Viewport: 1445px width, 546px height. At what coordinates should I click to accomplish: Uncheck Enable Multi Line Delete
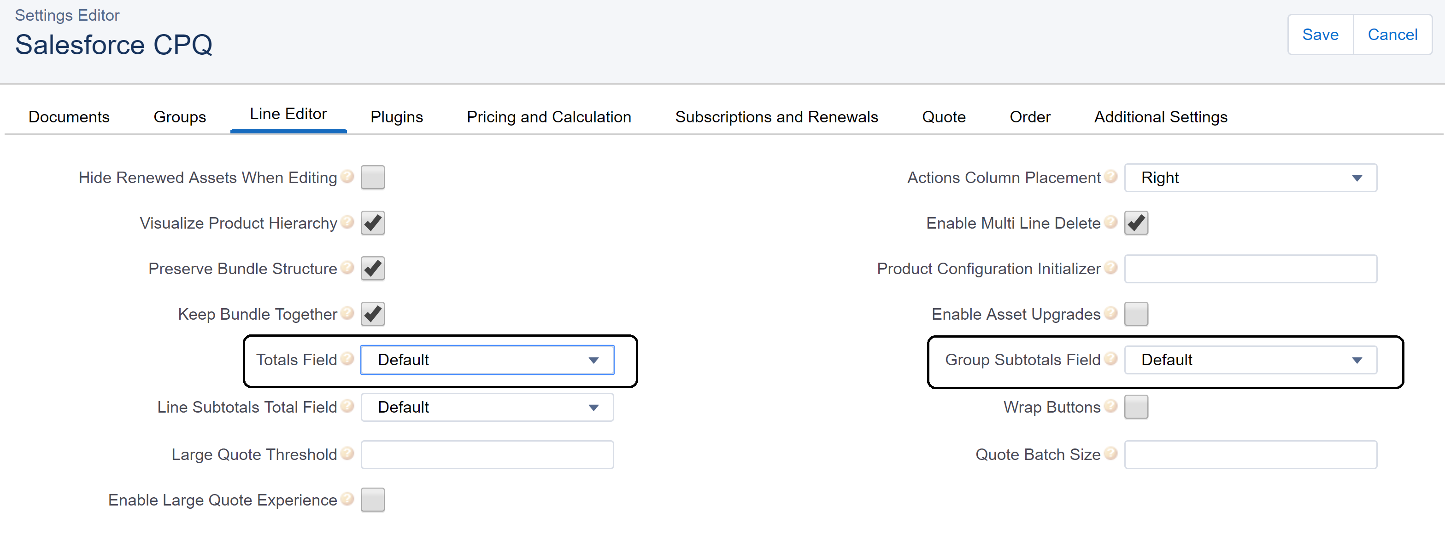[1136, 223]
